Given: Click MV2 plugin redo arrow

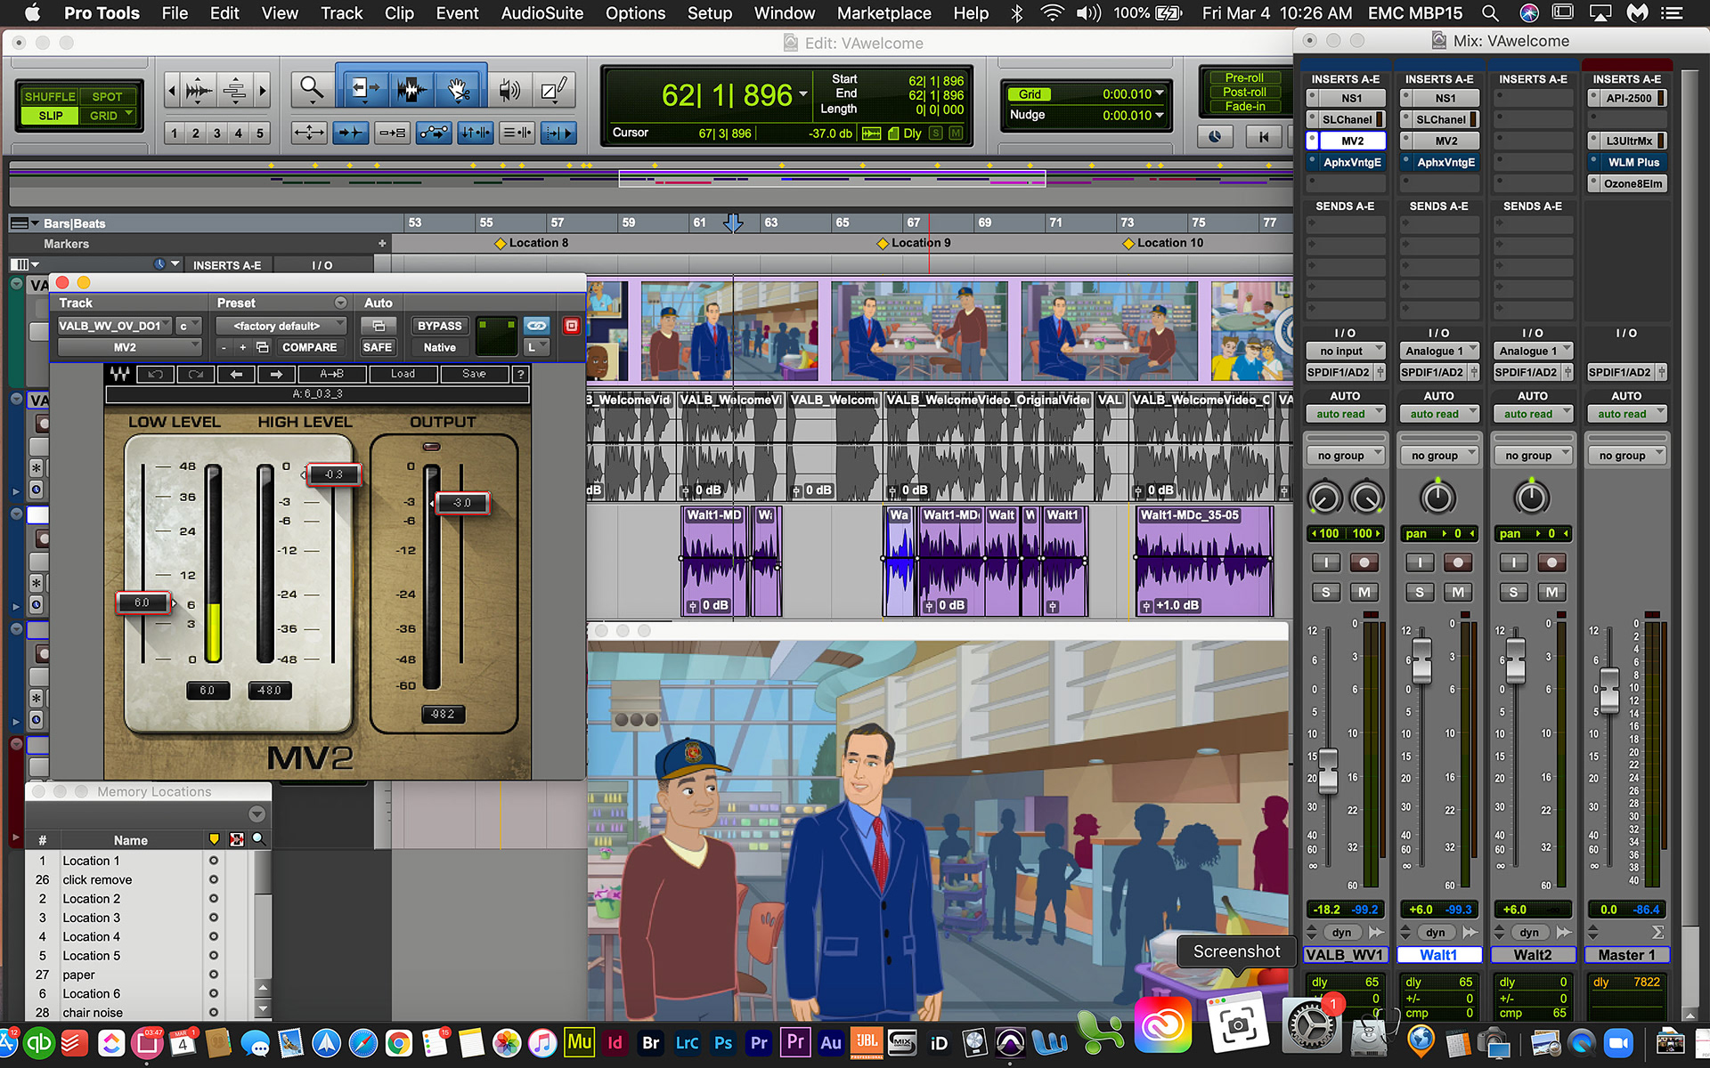Looking at the screenshot, I should (x=196, y=374).
